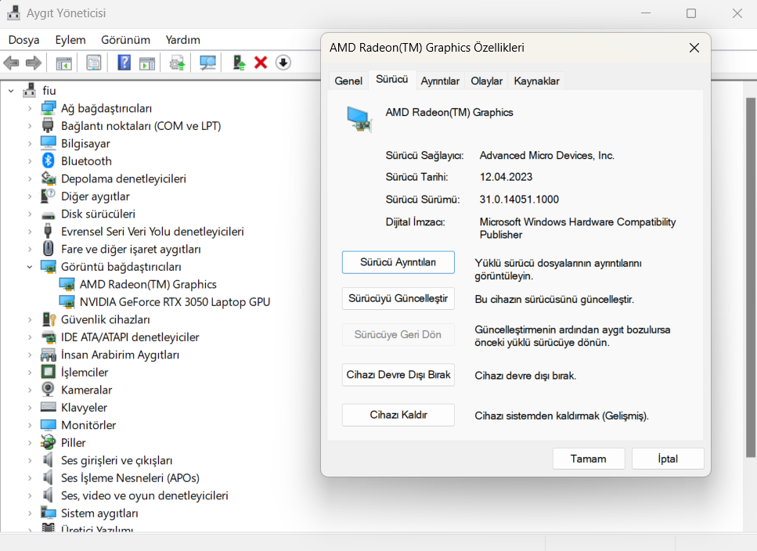The width and height of the screenshot is (757, 551).
Task: Expand the Ses girişleri ve çıkışları chevron
Action: coord(30,460)
